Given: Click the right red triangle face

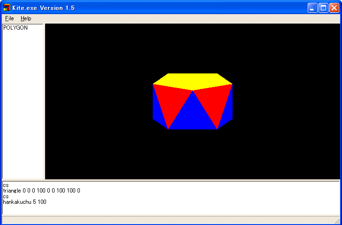Looking at the screenshot, I should (214, 103).
